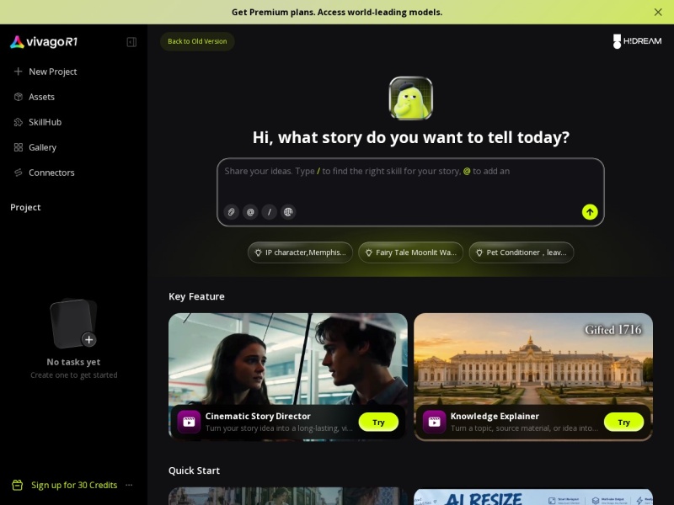Collapse the sidebar with the panel icon

tap(131, 41)
